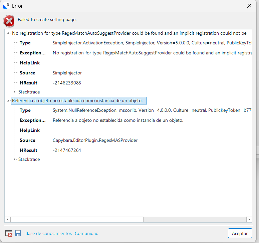Open the Comunidad link
The height and width of the screenshot is (243, 259).
[86, 233]
